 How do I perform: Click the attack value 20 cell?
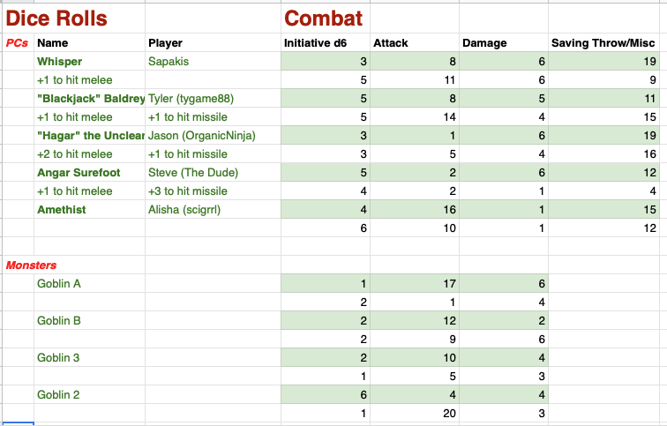[413, 413]
